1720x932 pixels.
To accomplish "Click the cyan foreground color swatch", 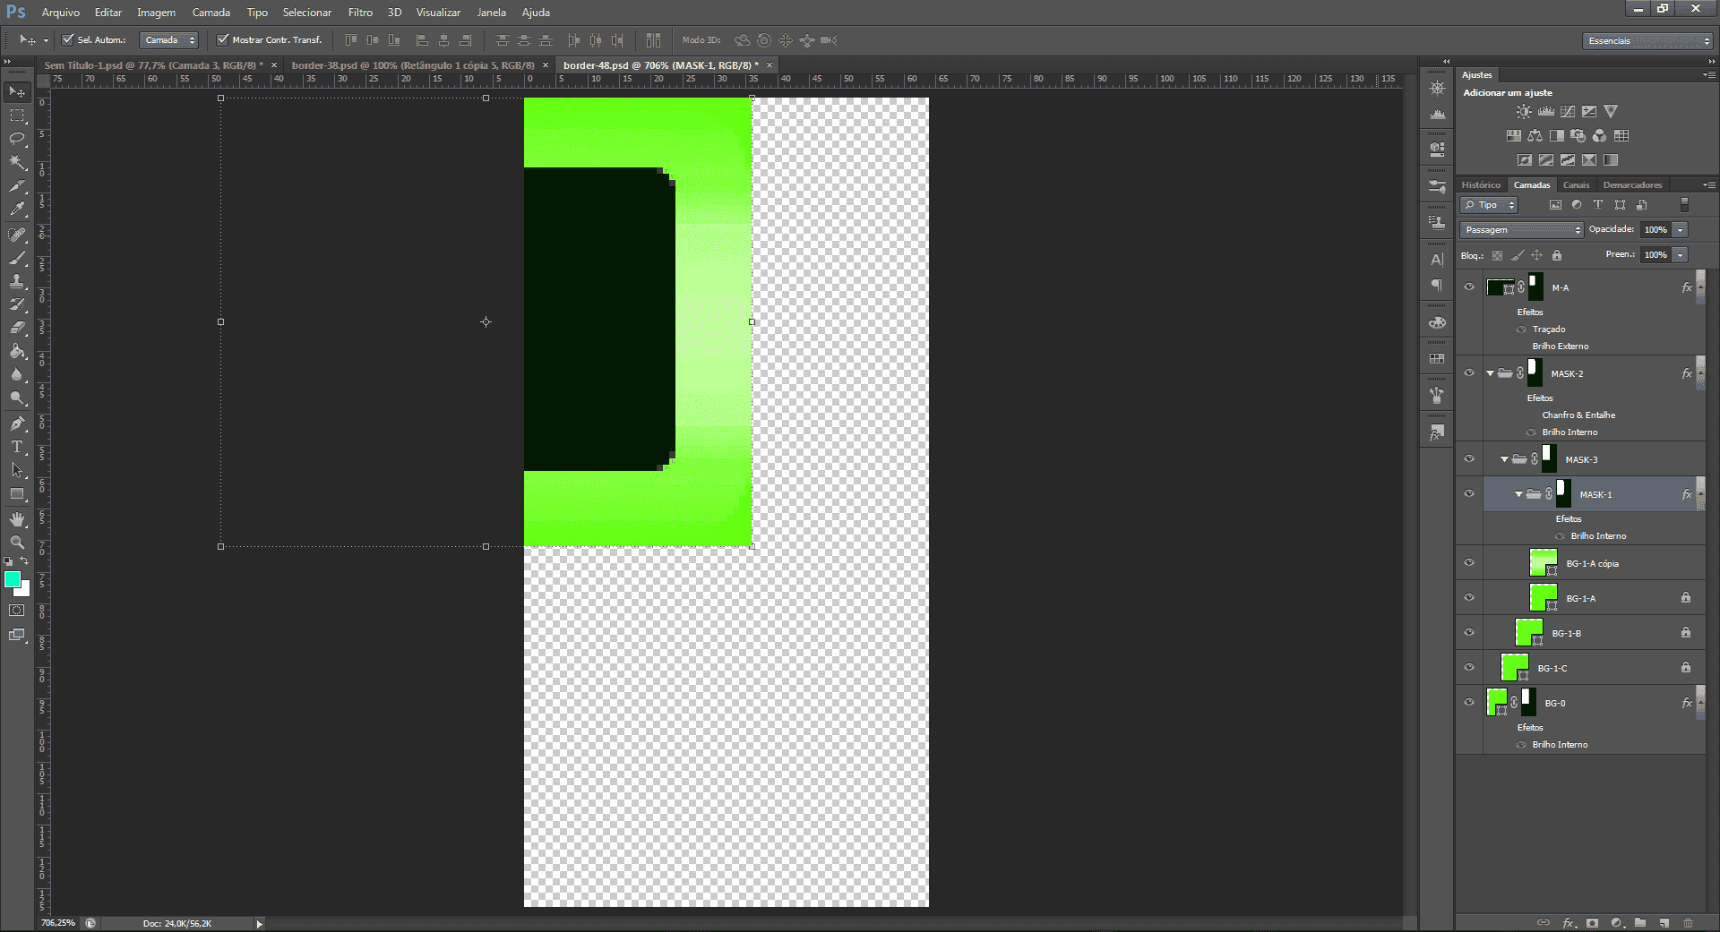I will pos(13,579).
